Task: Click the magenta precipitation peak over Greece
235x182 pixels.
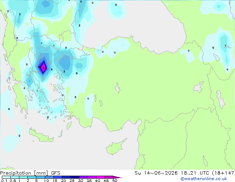Action: pos(43,68)
